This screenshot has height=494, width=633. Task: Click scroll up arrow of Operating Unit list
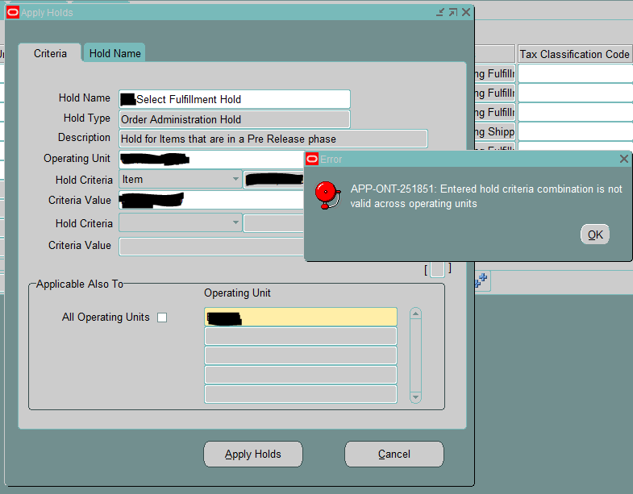[415, 313]
